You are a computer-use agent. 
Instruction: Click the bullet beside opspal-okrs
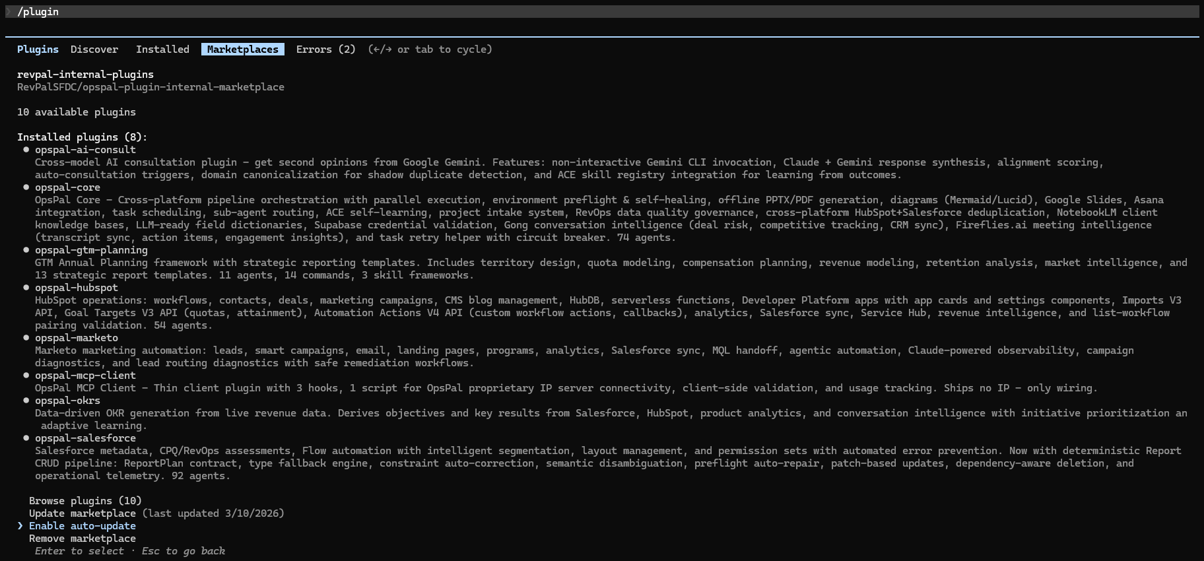pyautogui.click(x=26, y=401)
